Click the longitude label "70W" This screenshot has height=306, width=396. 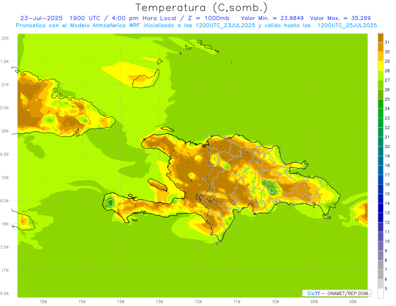coord(275,302)
